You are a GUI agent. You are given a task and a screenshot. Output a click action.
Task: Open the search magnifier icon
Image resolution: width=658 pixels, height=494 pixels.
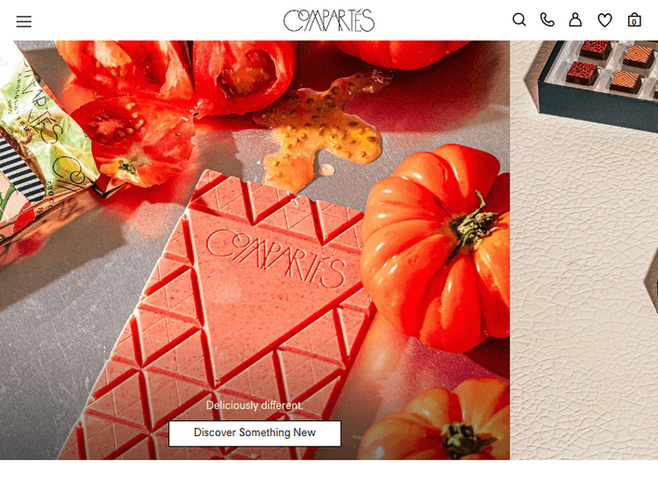(519, 19)
